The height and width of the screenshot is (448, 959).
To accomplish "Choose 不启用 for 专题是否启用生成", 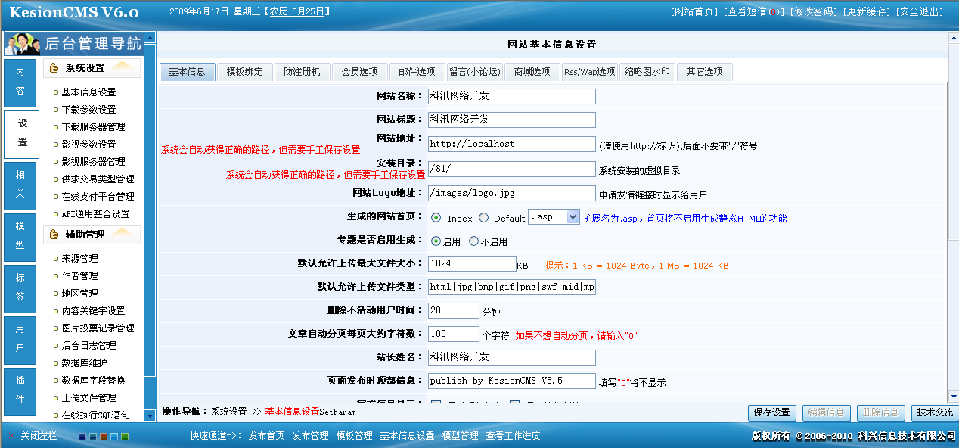I will (473, 241).
